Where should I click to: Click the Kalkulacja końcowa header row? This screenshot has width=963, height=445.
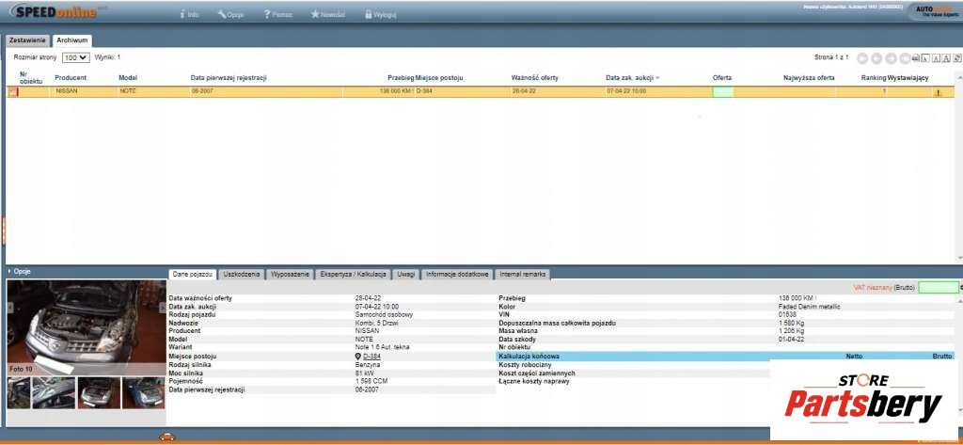(725, 357)
